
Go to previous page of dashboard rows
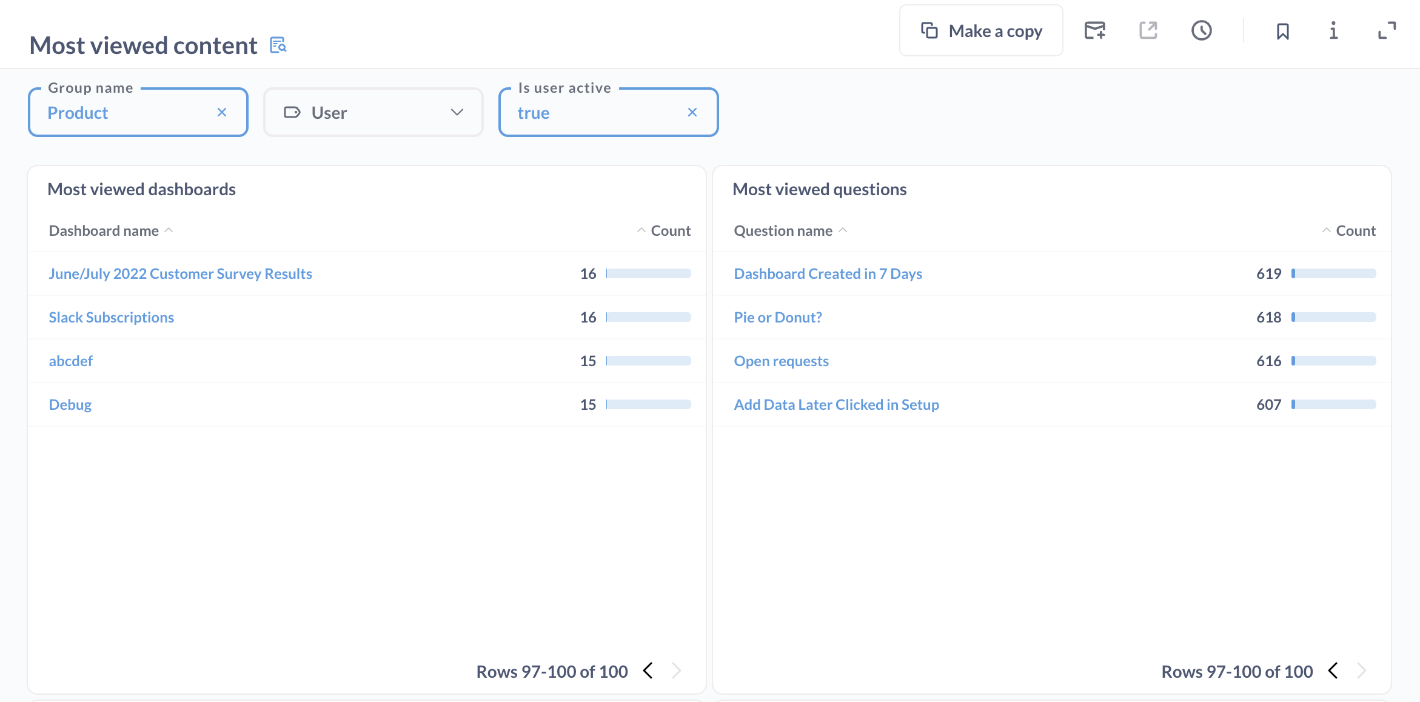pyautogui.click(x=648, y=671)
